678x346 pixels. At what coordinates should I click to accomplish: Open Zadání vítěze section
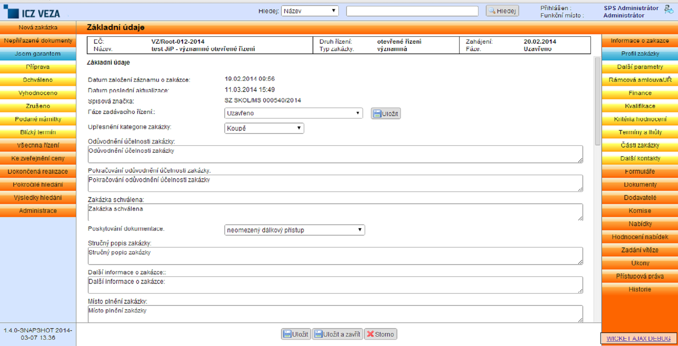tap(640, 250)
